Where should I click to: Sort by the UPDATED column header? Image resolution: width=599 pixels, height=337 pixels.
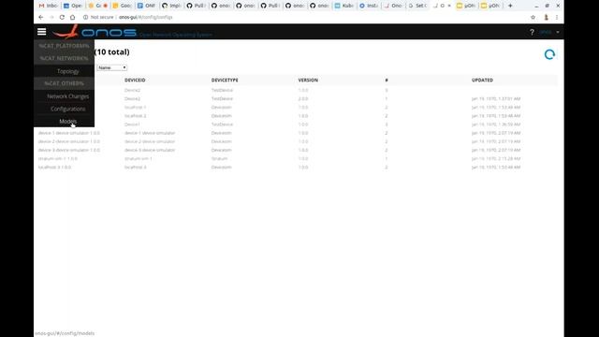[482, 81]
